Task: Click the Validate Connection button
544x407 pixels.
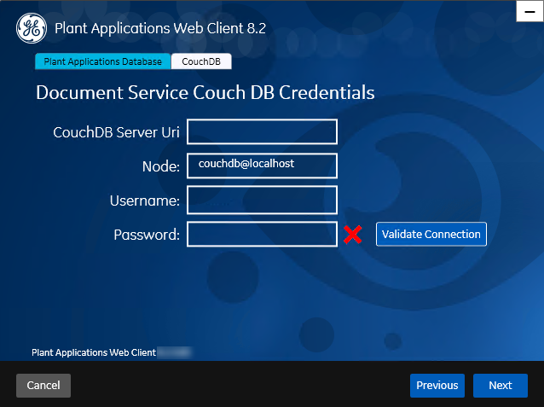Action: 431,234
